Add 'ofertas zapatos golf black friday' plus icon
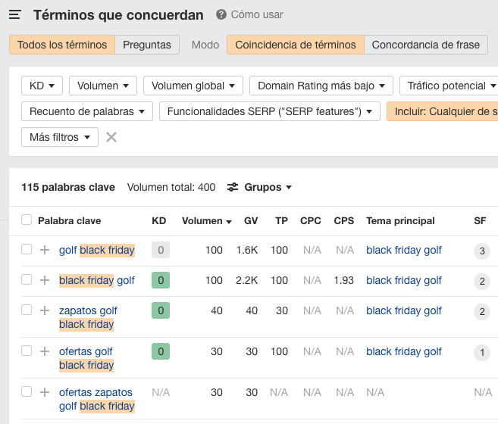The image size is (498, 424). pyautogui.click(x=45, y=392)
